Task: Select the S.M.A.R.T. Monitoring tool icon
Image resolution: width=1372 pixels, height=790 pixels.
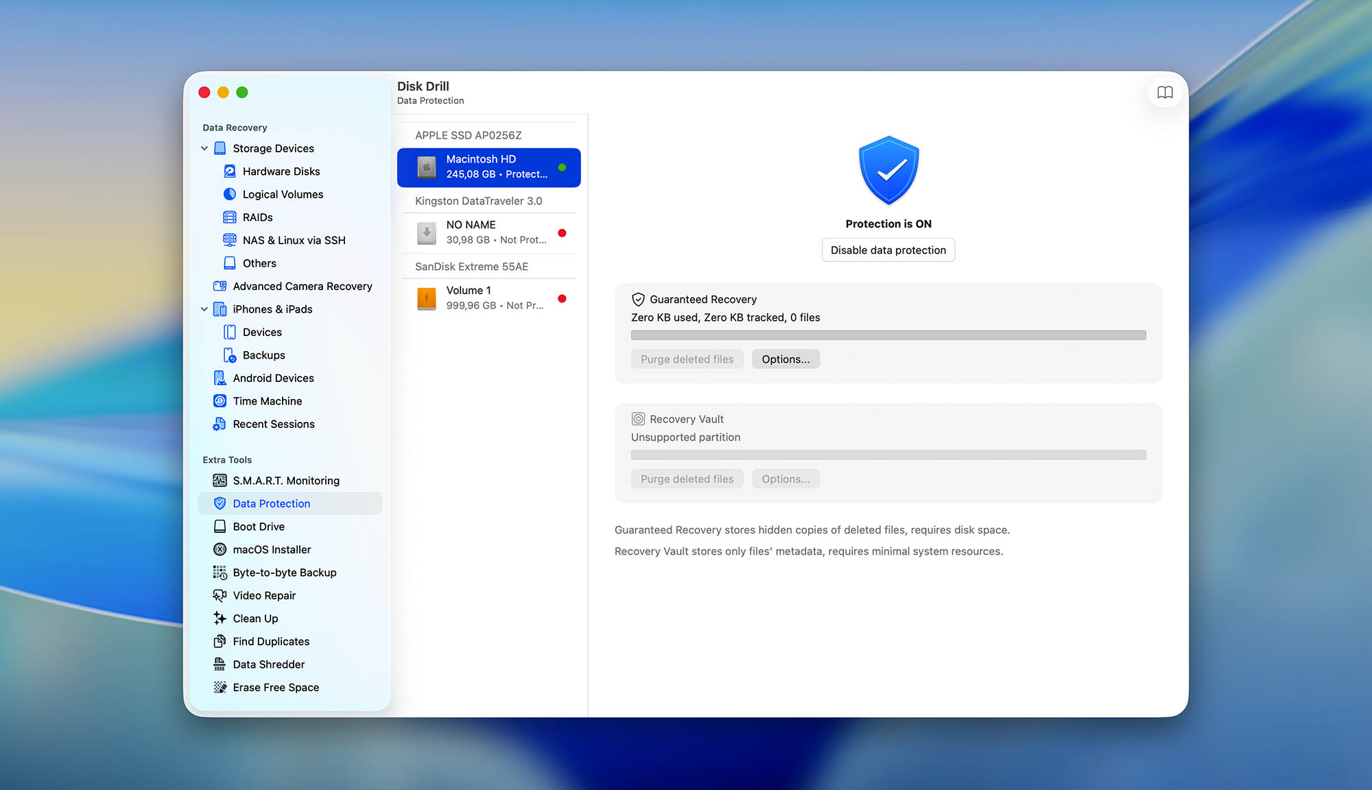Action: (220, 480)
